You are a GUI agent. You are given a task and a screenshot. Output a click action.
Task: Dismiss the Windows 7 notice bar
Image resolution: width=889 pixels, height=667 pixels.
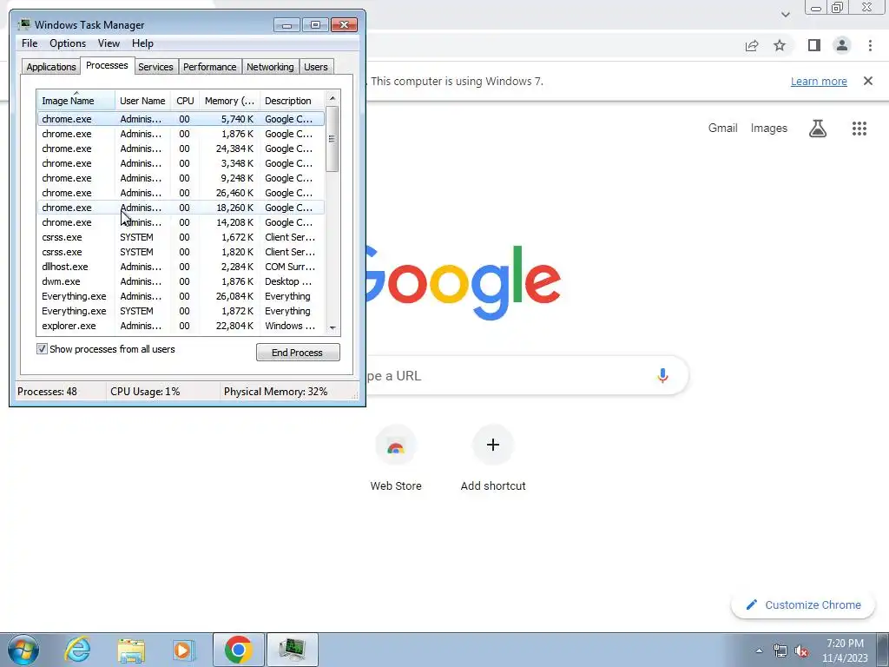(x=867, y=81)
